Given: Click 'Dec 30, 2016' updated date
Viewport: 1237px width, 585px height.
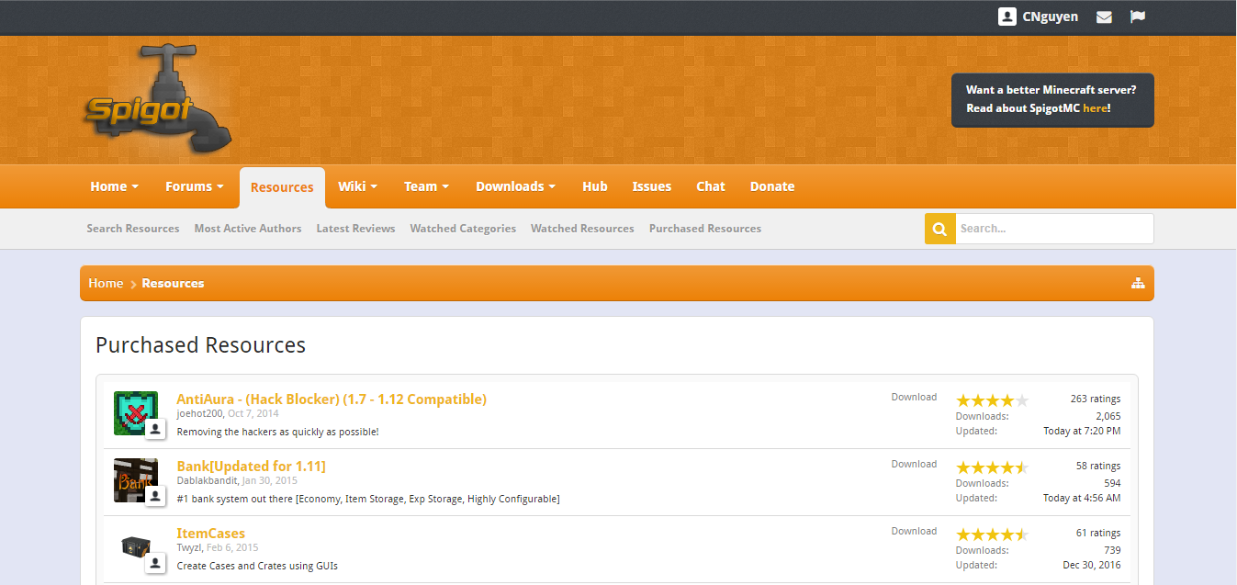Looking at the screenshot, I should pyautogui.click(x=1092, y=565).
